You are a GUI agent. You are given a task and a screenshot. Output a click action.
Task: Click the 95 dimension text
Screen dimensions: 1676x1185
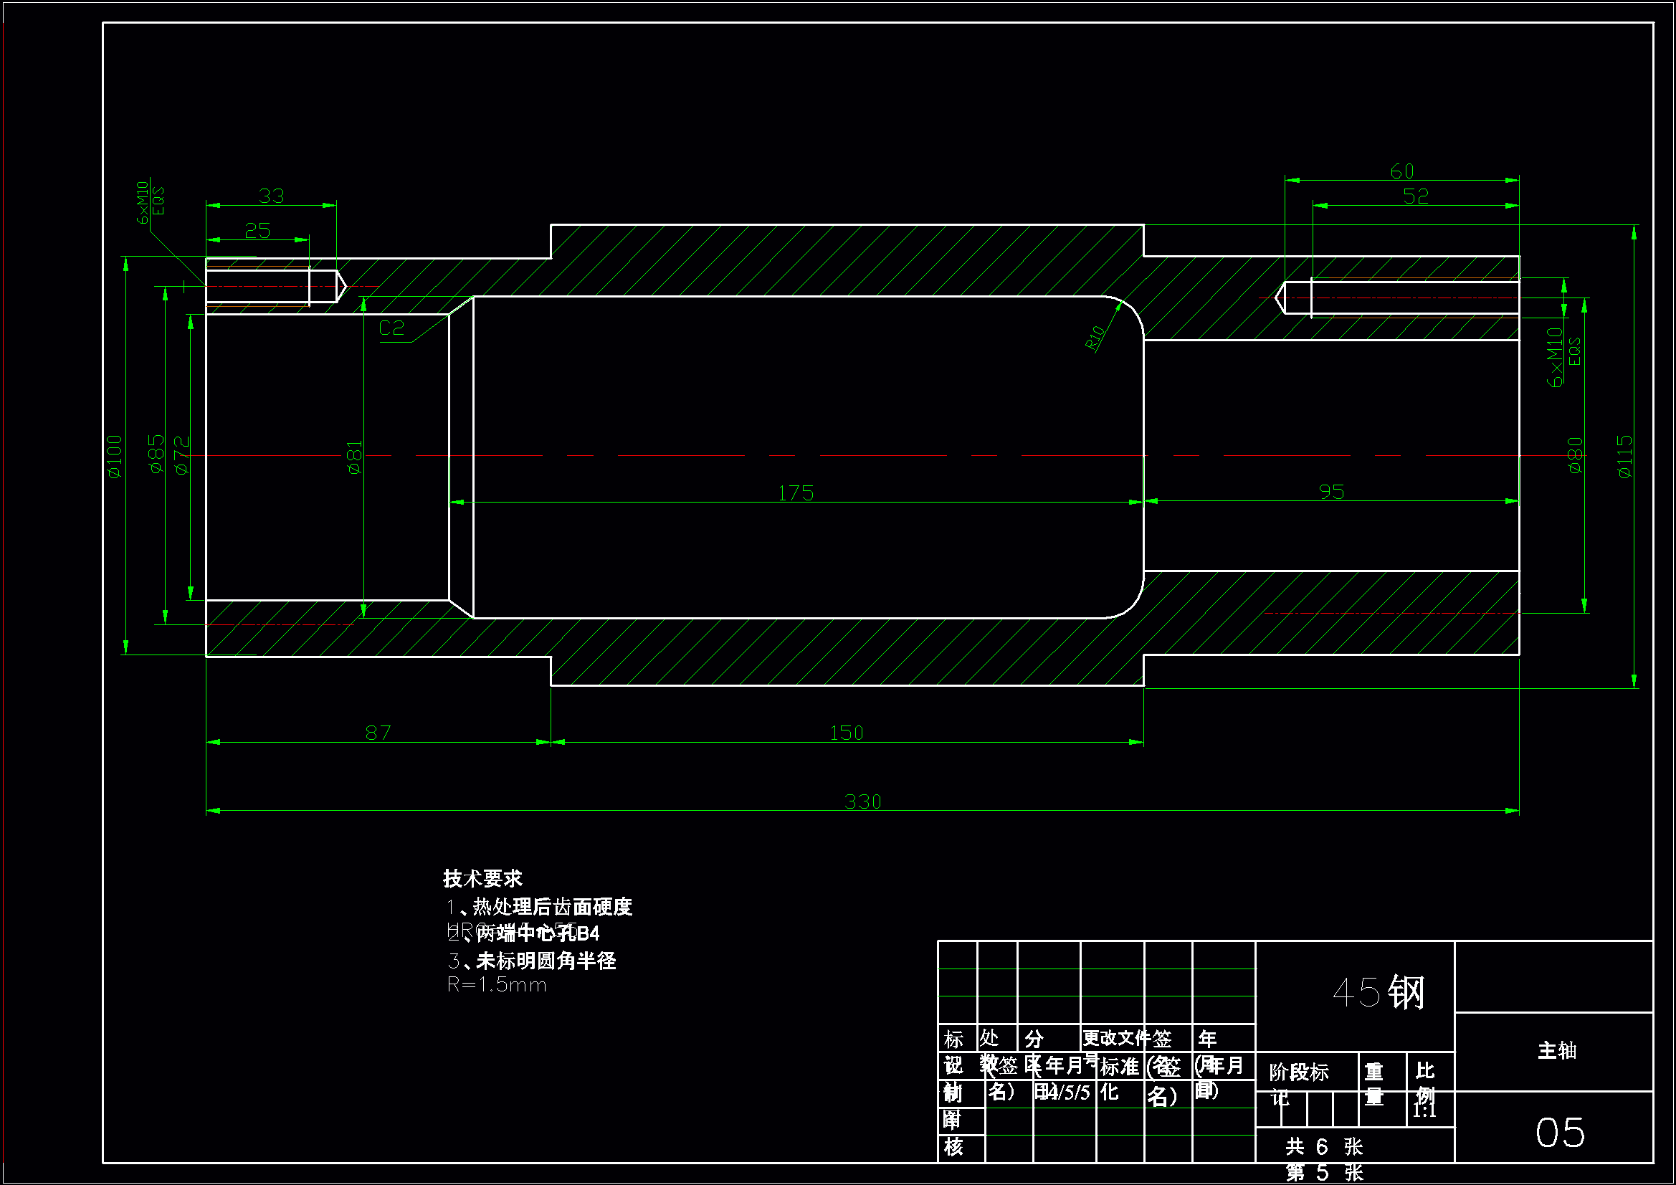pyautogui.click(x=1330, y=491)
